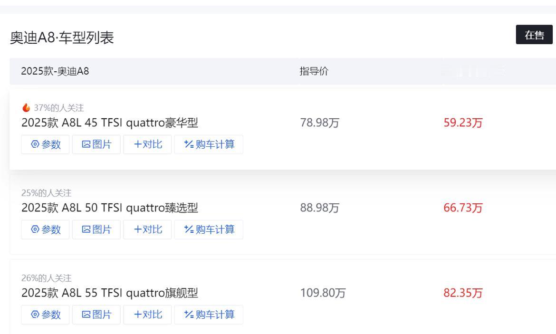This screenshot has width=556, height=334.
Task: Open the 2025款 A8L 55 TFSI quattro旗舰型 link
Action: 110,293
